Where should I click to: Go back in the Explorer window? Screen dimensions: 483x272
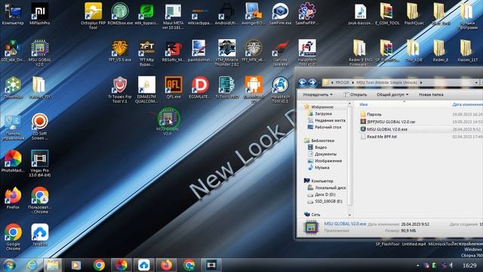pyautogui.click(x=302, y=82)
